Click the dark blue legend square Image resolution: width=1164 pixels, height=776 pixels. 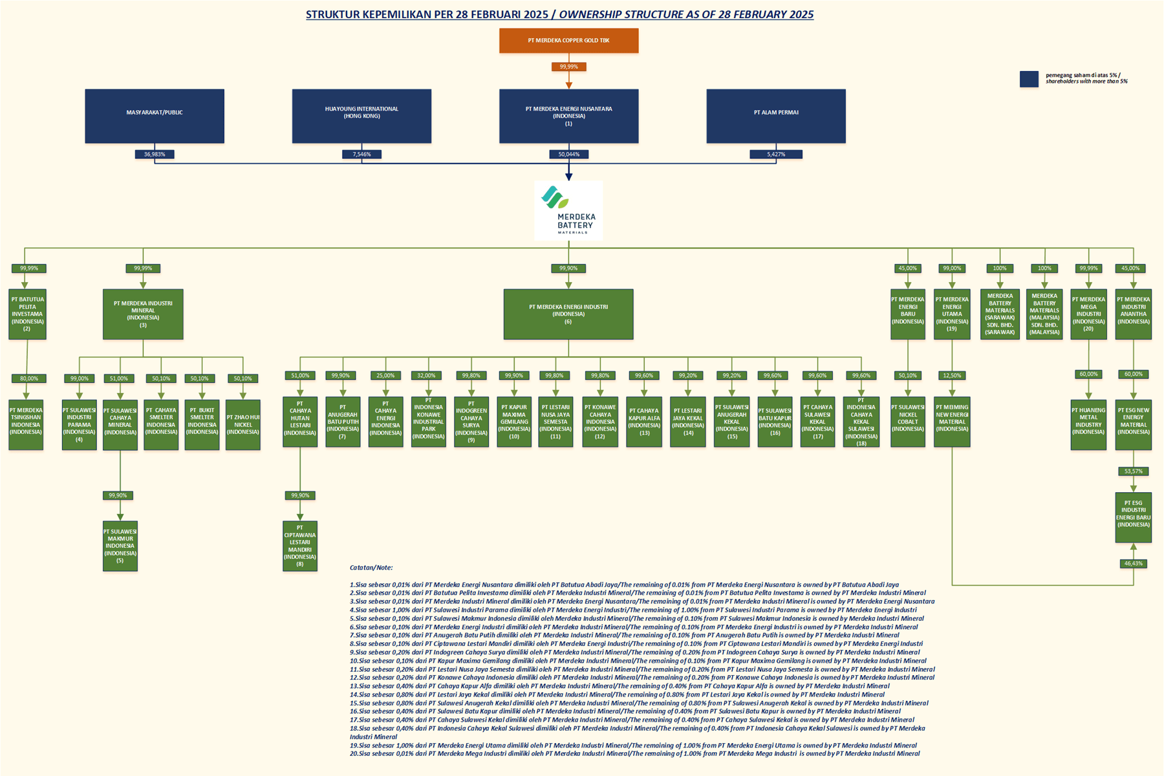pyautogui.click(x=1029, y=79)
